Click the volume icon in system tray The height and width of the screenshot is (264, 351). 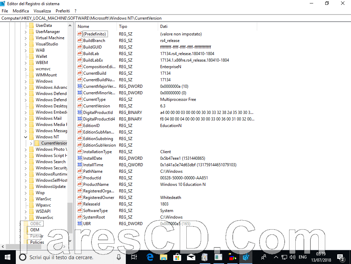point(292,257)
